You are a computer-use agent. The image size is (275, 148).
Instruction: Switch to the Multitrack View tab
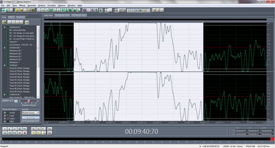[62, 15]
